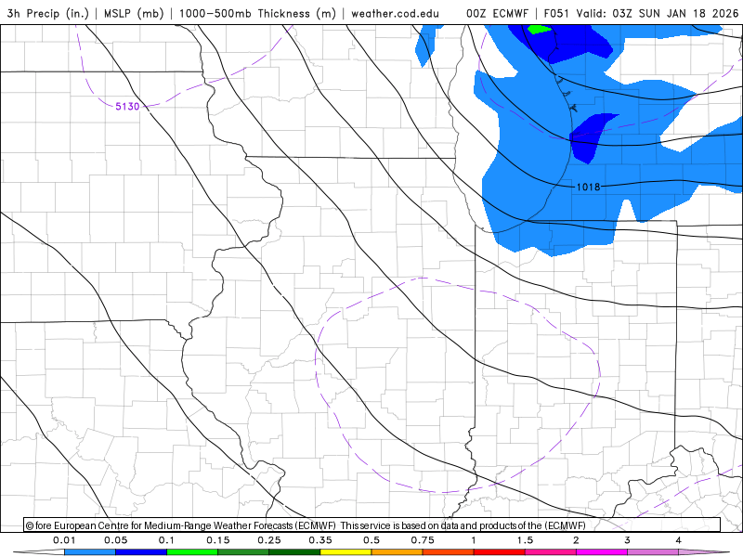
Task: Click the 1.5 legend value label
Action: 525,540
